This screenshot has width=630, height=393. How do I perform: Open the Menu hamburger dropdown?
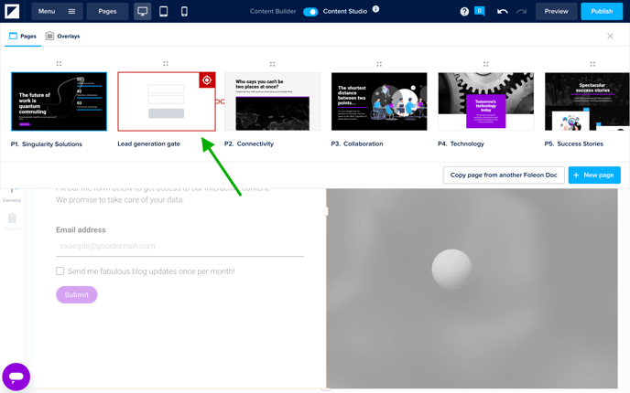point(57,12)
